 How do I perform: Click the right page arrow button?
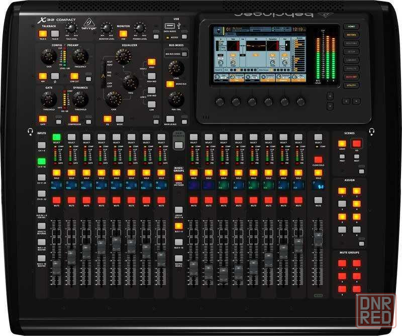coord(356,101)
